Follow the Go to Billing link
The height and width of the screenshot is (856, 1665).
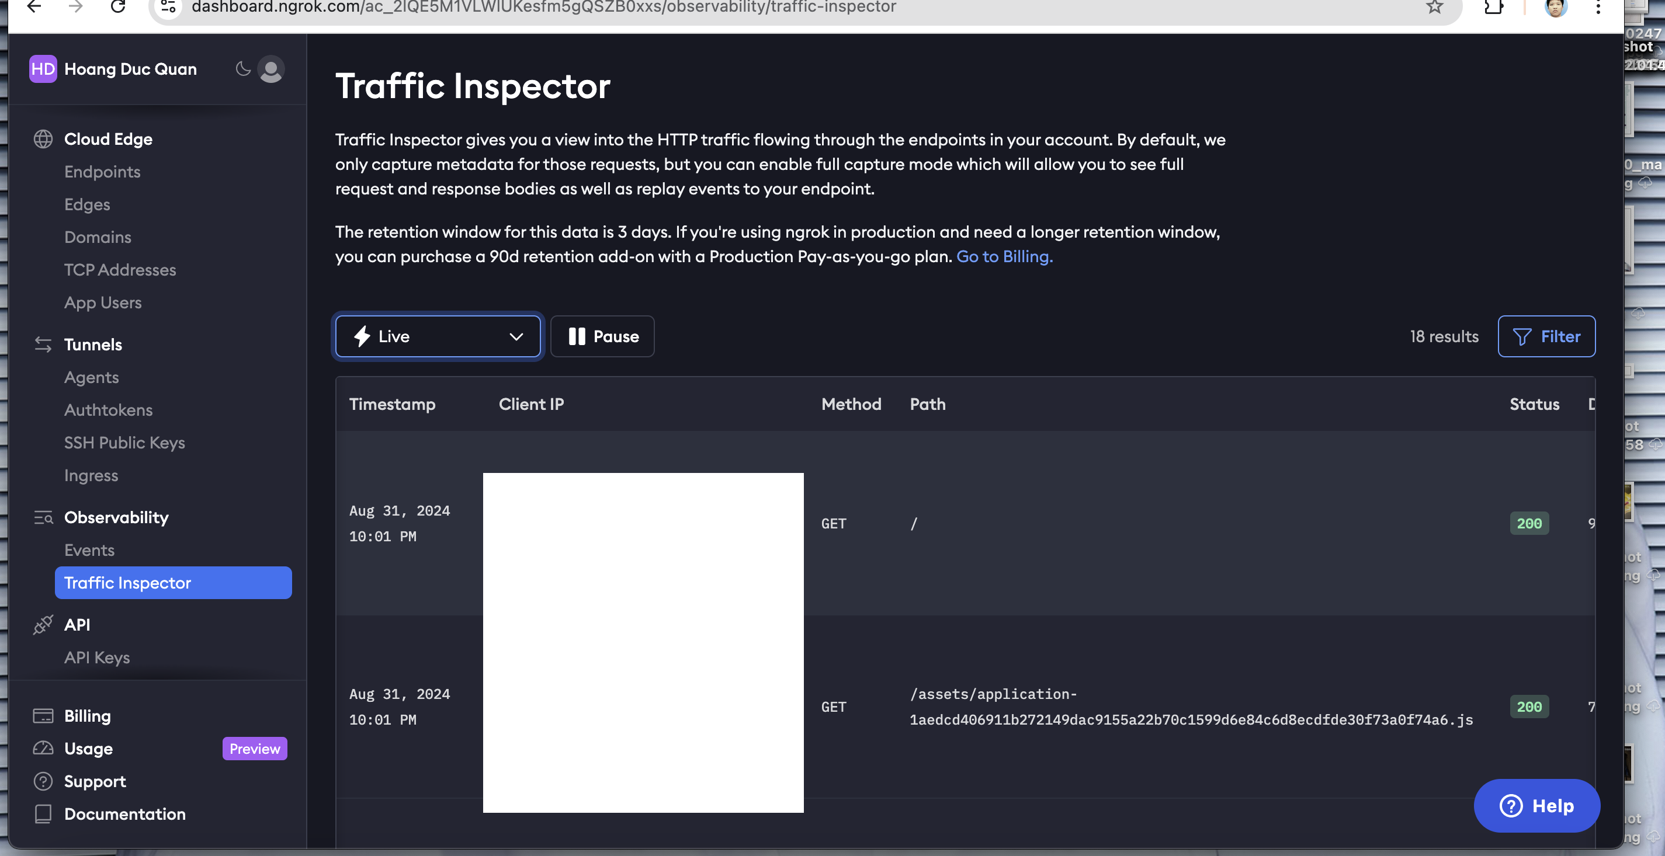[1004, 256]
